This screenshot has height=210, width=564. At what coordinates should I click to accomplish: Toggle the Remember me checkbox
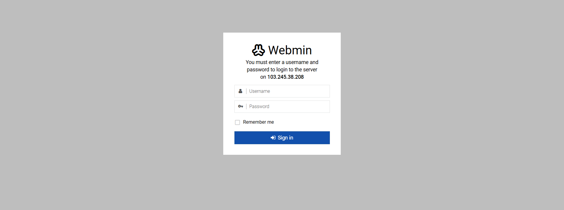click(x=237, y=122)
